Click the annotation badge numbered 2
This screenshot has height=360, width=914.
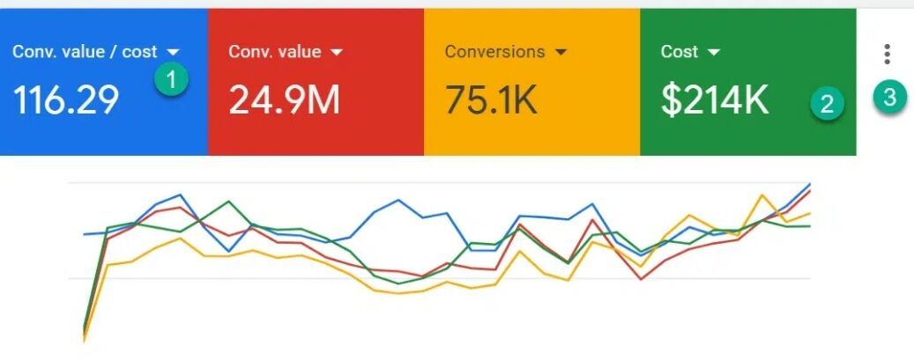pos(827,104)
